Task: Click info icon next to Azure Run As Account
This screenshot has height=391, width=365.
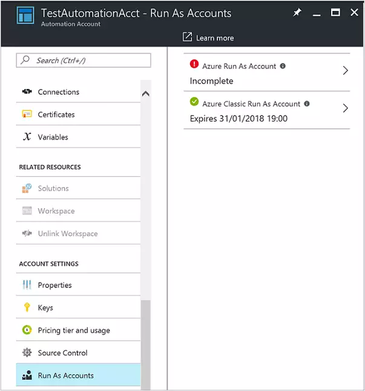Action: point(283,67)
